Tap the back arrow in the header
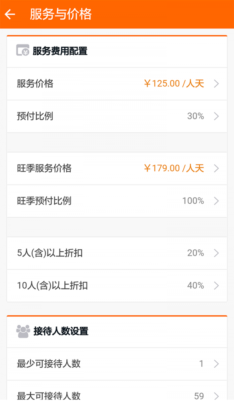 point(10,14)
